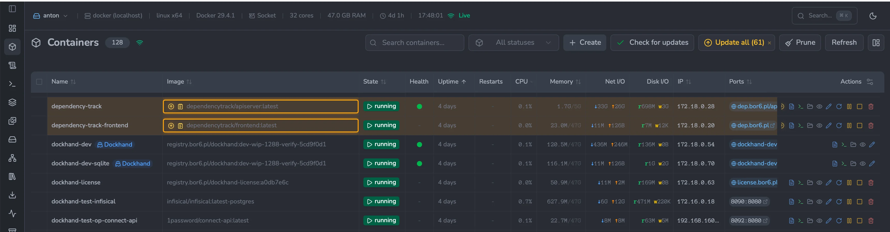890x232 pixels.
Task: Click Check for updates button
Action: tap(652, 43)
